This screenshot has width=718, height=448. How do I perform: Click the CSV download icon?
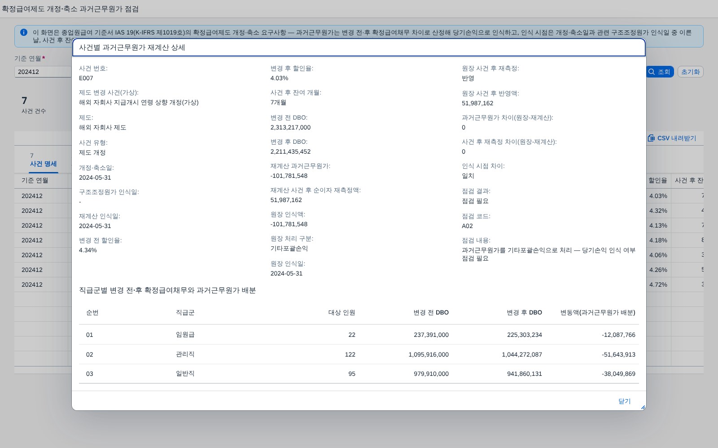click(x=651, y=138)
